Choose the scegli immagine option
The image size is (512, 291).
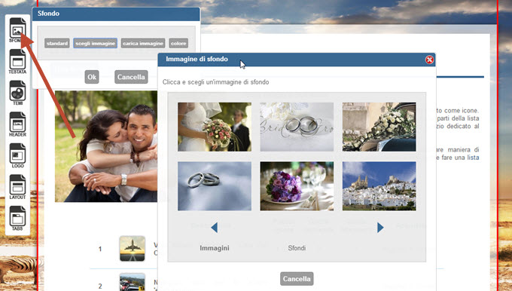(96, 43)
